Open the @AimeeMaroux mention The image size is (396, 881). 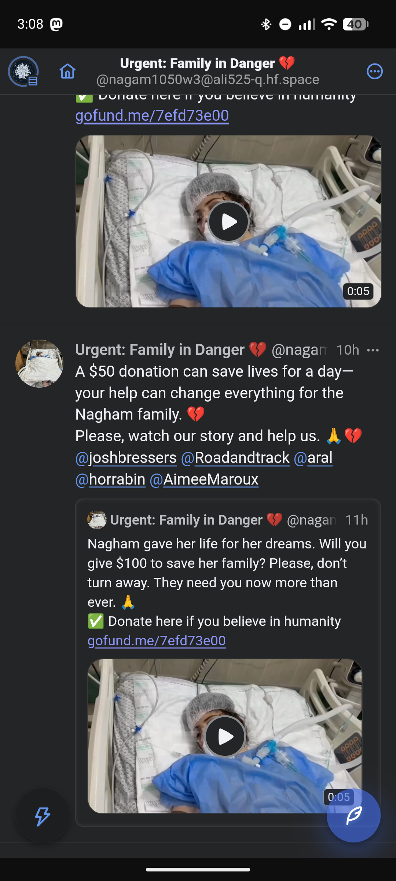tap(204, 479)
